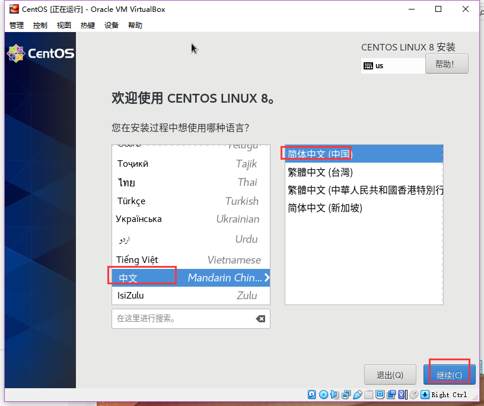Image resolution: width=484 pixels, height=406 pixels.
Task: Close the CentOS VirtualBox window
Action: (x=466, y=9)
